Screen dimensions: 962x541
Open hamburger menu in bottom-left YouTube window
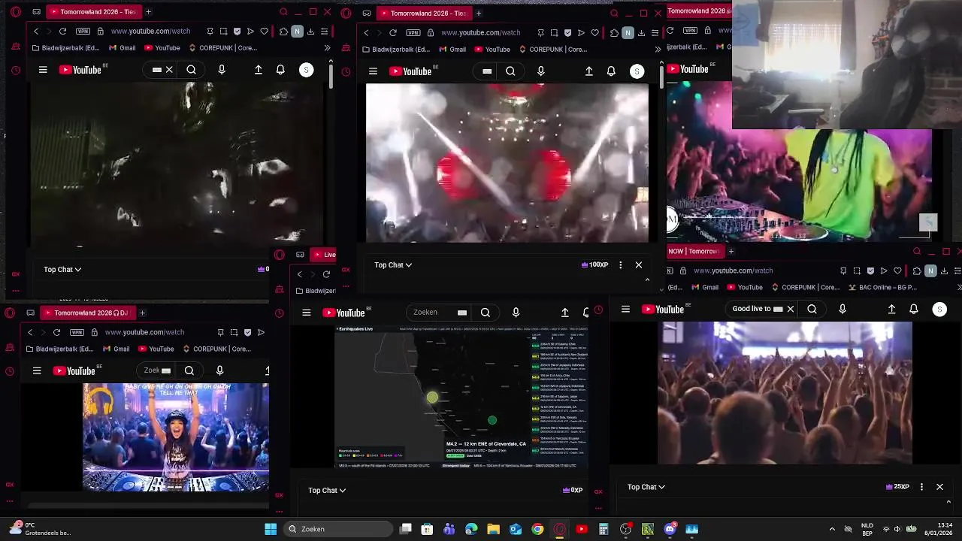pyautogui.click(x=37, y=370)
